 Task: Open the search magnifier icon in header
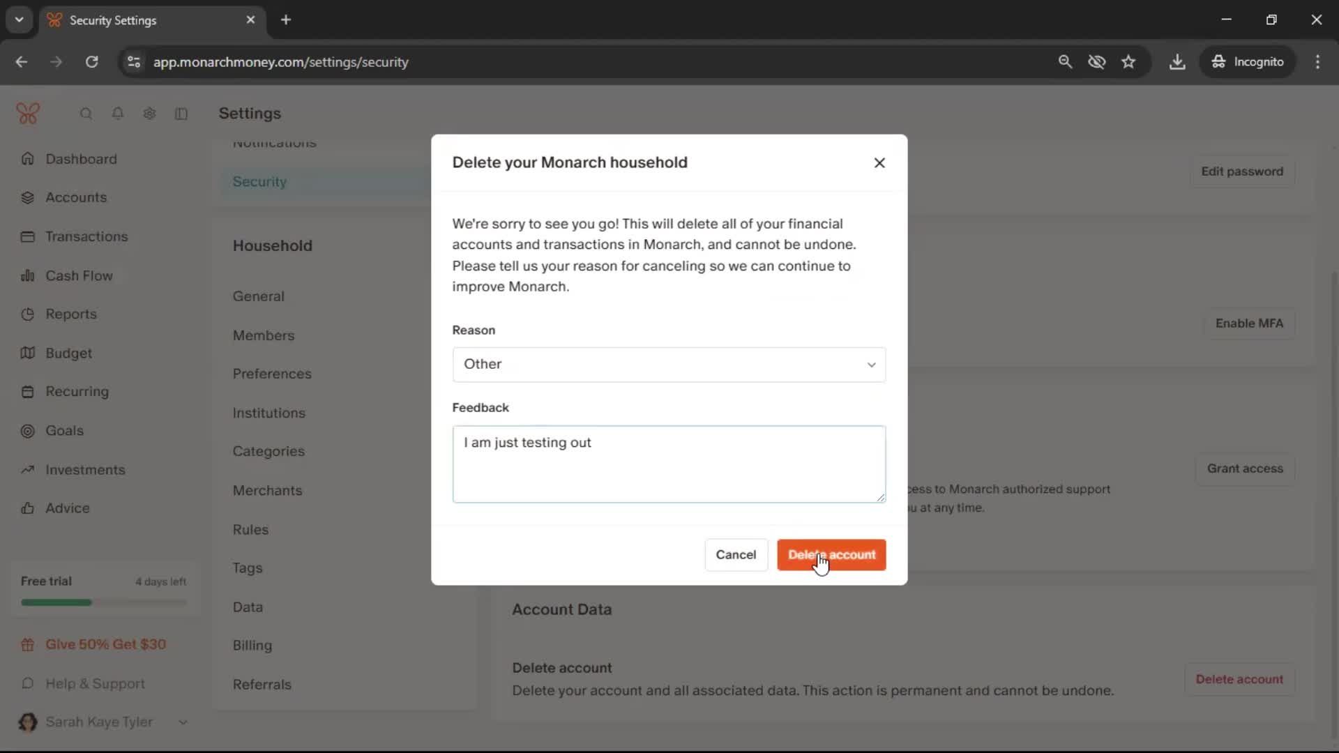click(x=86, y=114)
